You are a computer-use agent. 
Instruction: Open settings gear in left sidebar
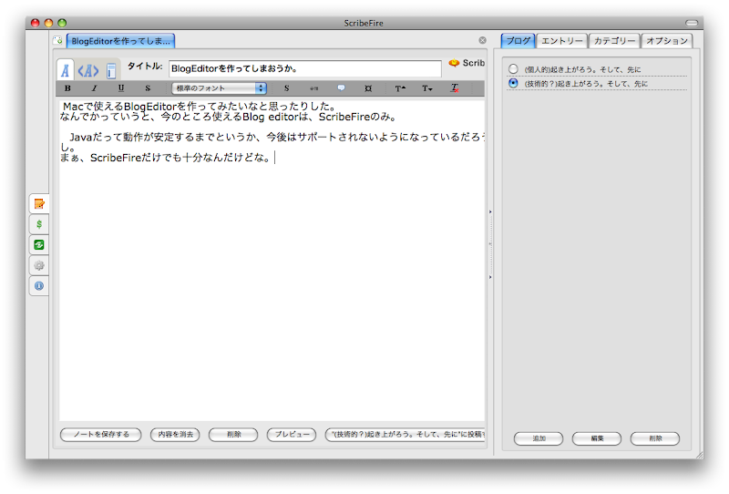point(39,265)
